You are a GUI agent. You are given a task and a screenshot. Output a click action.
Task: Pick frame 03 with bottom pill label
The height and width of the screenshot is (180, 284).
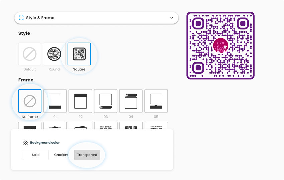106,101
